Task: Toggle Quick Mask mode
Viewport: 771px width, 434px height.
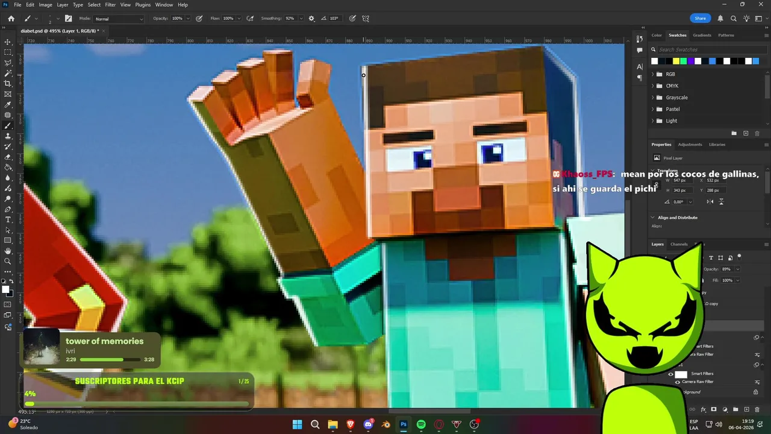Action: click(8, 304)
